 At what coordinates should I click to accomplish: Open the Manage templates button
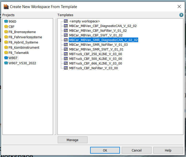click(x=72, y=140)
